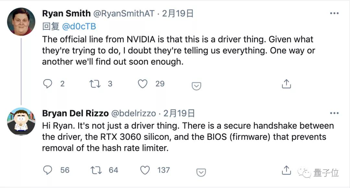This screenshot has height=188, width=350.
Task: Open pocket icon on Ryan Smith's tweet
Action: [x=196, y=86]
